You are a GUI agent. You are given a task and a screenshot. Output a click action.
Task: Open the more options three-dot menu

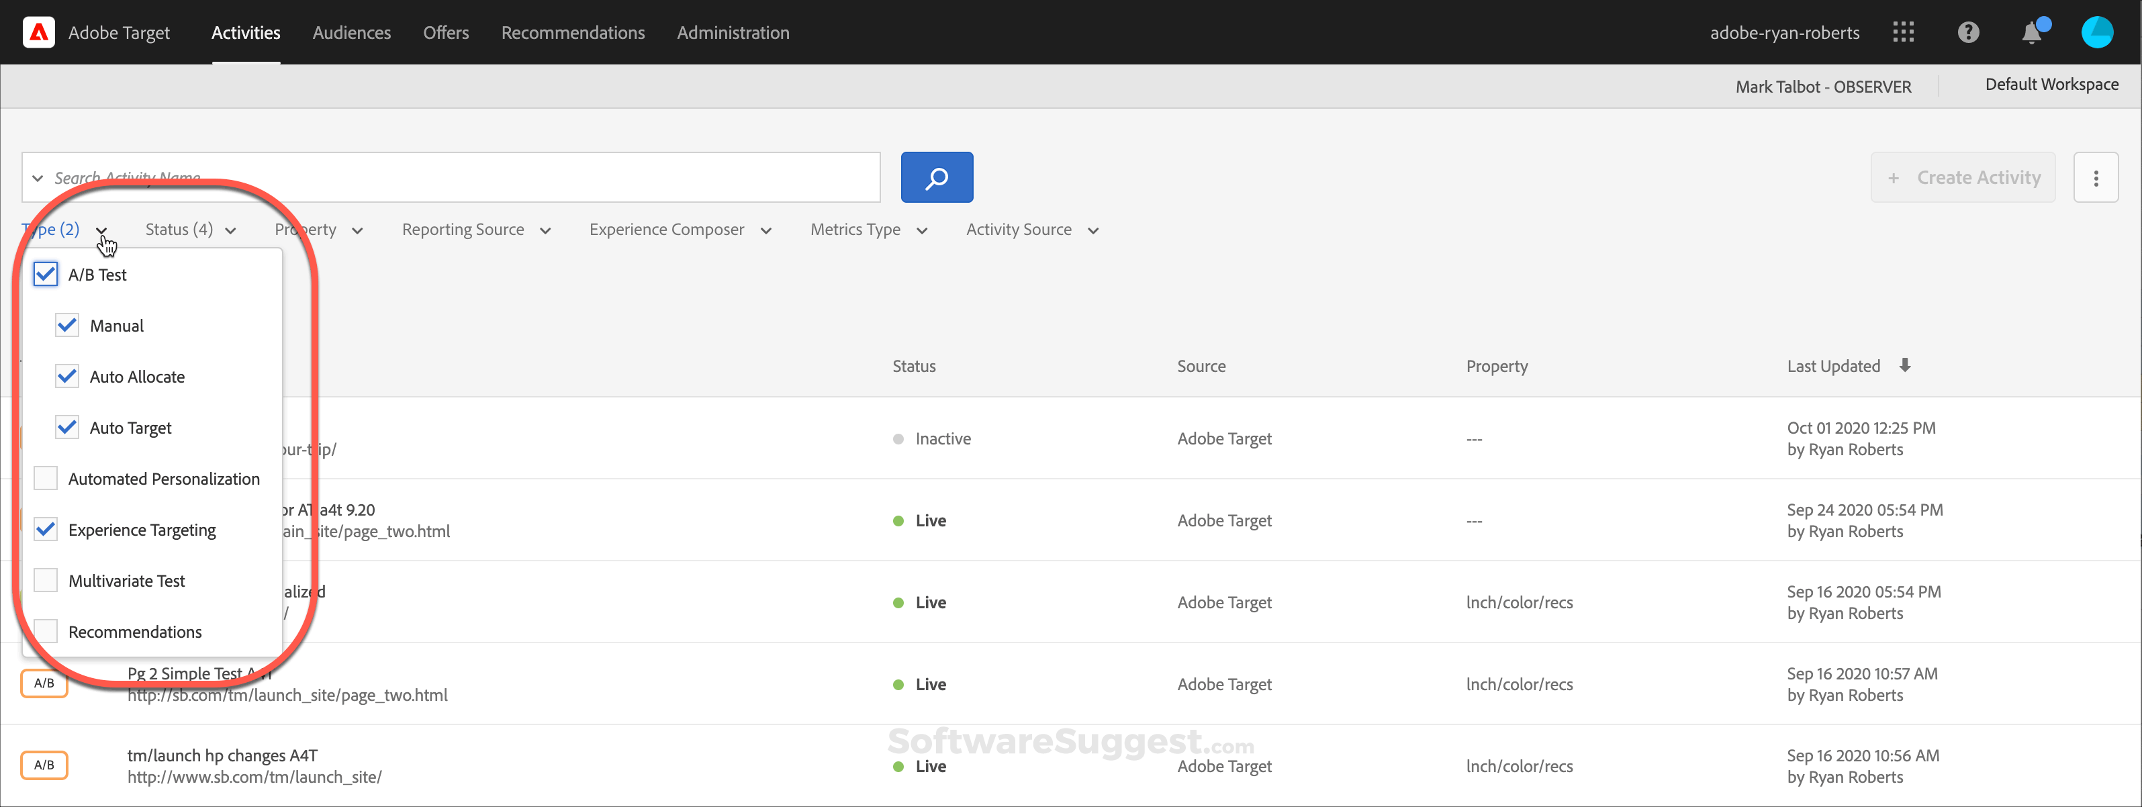click(2096, 177)
